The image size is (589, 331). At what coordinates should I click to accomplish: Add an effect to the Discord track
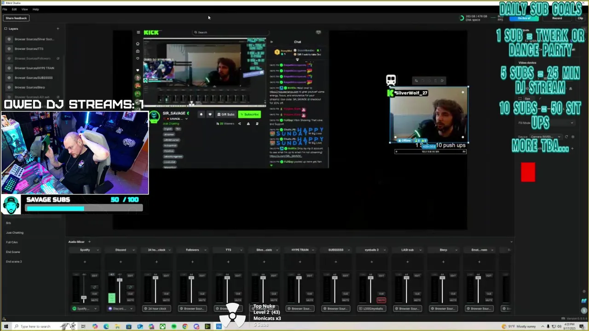(121, 262)
